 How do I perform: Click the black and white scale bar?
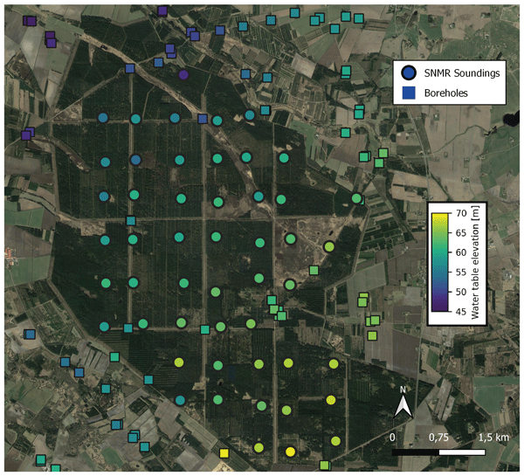pyautogui.click(x=438, y=453)
